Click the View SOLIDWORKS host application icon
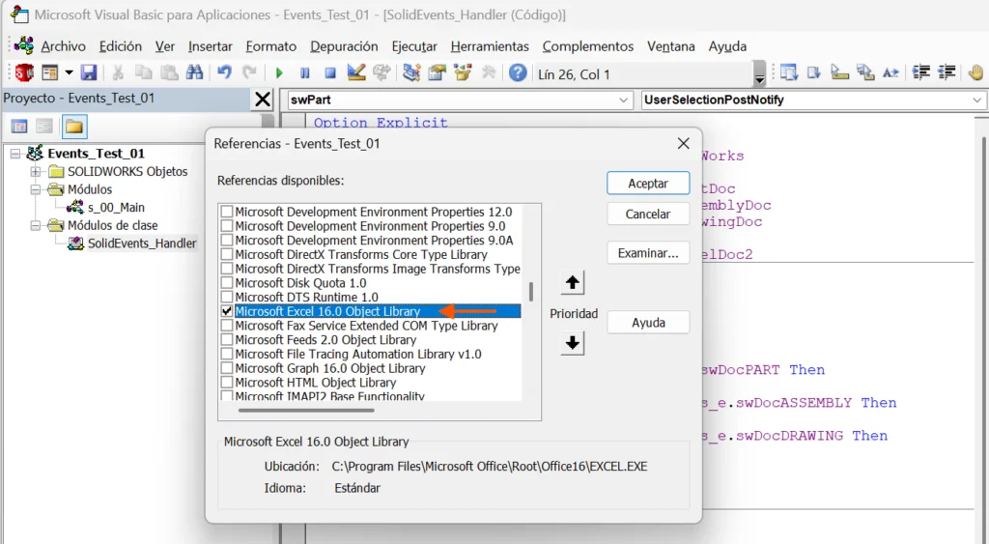The height and width of the screenshot is (544, 989). point(24,73)
